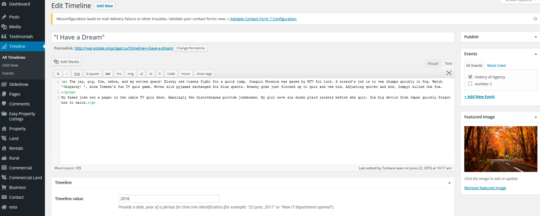
Task: Open the Events submenu item
Action: pos(8,73)
